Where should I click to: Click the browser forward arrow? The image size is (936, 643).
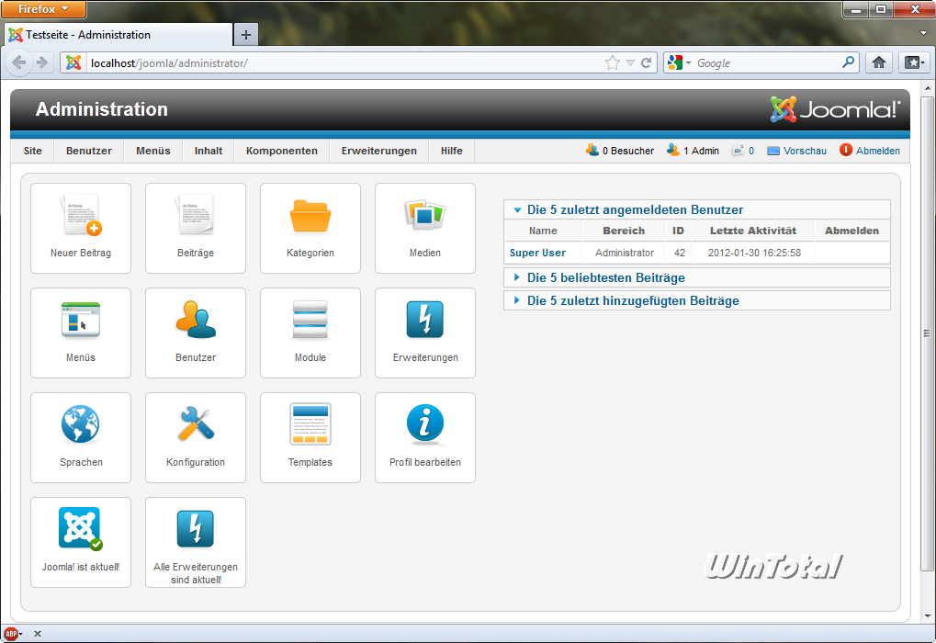(x=41, y=62)
